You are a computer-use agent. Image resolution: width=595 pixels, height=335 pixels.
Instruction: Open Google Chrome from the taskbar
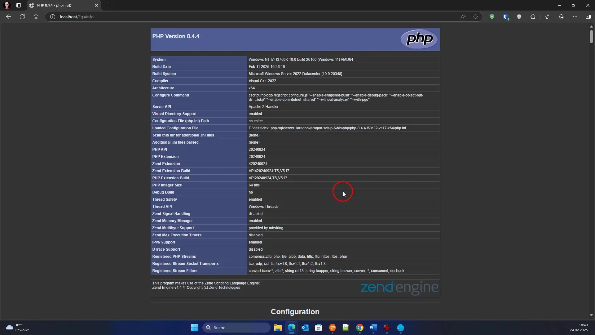(360, 328)
